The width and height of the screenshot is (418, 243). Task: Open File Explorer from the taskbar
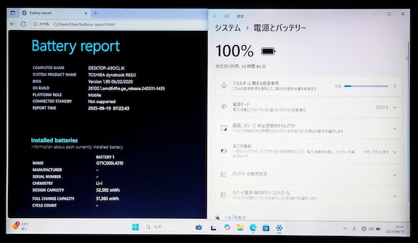[x=240, y=227]
